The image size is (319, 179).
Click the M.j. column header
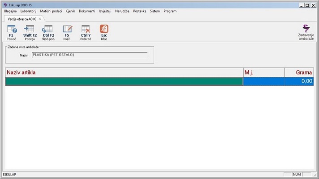[264, 72]
